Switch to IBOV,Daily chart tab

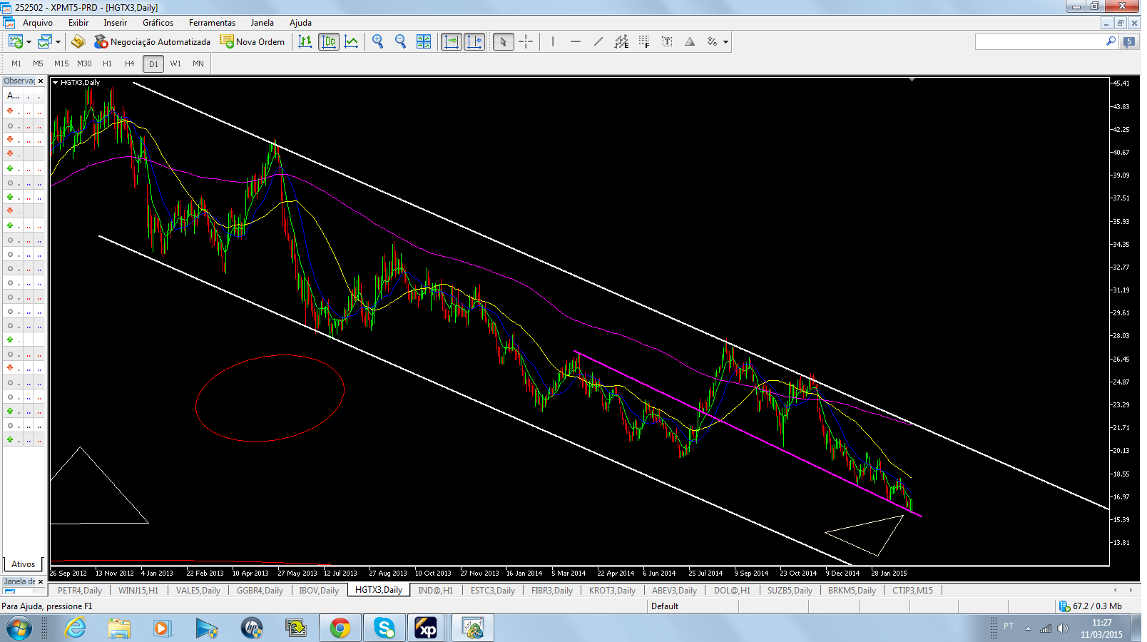coord(319,591)
